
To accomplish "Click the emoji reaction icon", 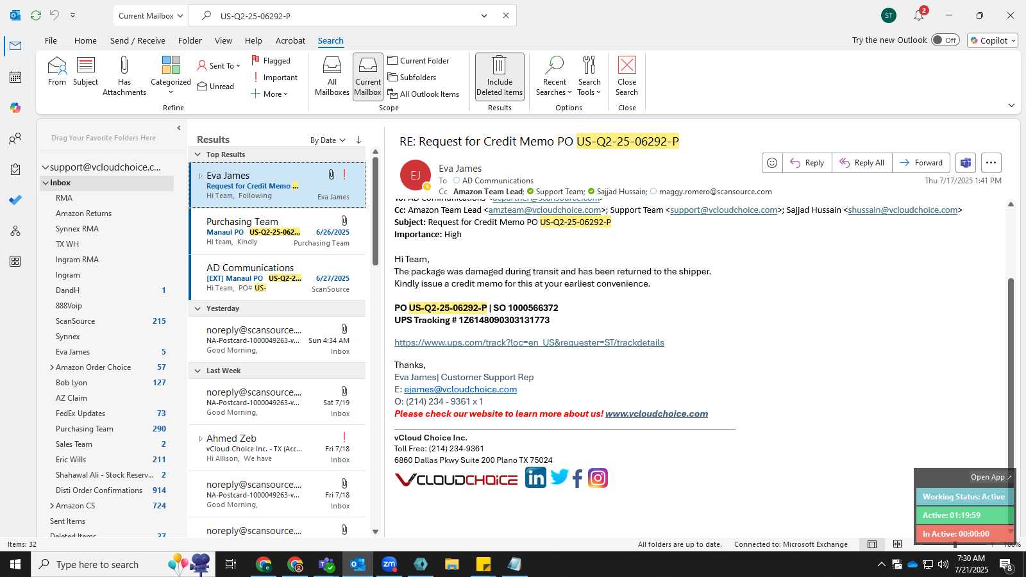I will tap(772, 163).
